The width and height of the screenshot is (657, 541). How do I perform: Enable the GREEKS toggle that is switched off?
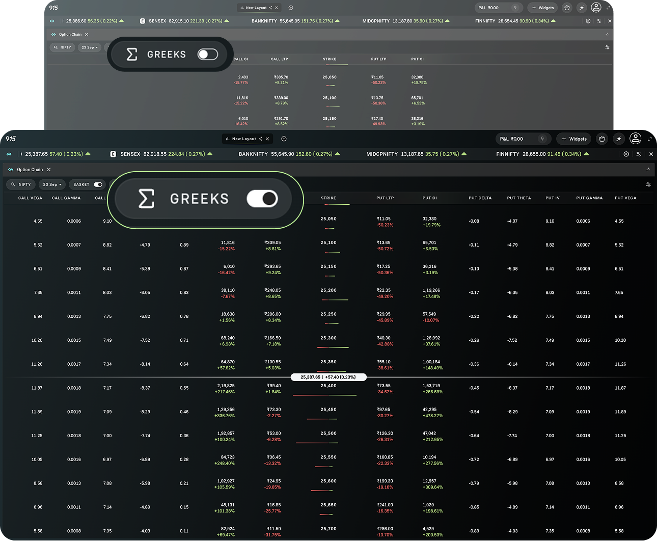coord(208,55)
